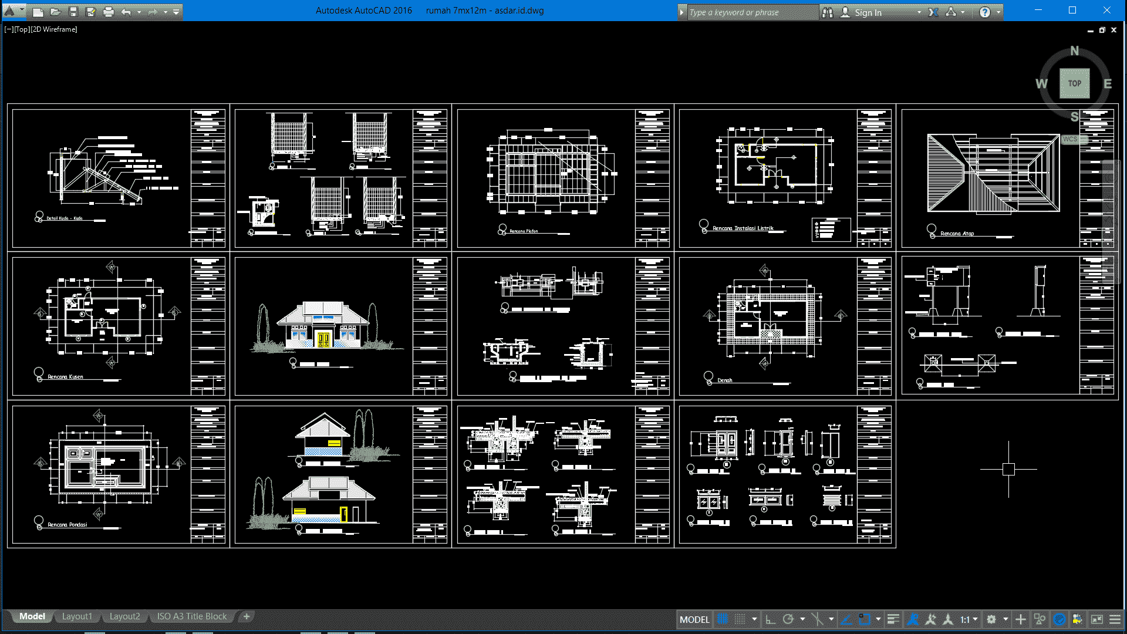The height and width of the screenshot is (634, 1127).
Task: Switch to the Layout1 tab
Action: tap(77, 616)
